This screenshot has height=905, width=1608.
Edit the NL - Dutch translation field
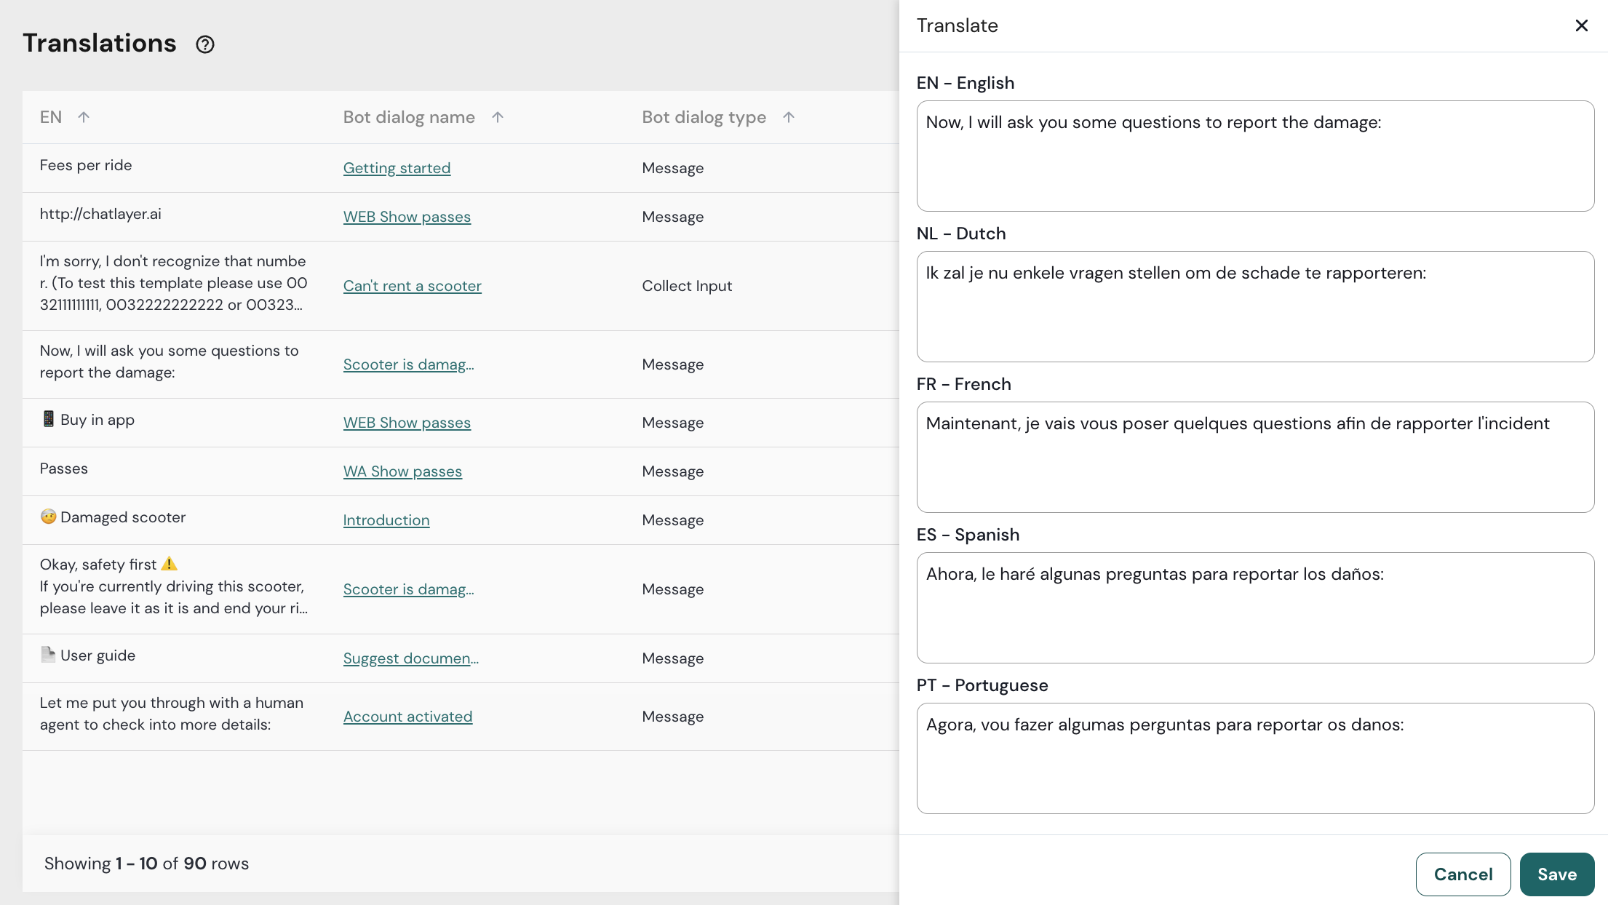click(1255, 306)
